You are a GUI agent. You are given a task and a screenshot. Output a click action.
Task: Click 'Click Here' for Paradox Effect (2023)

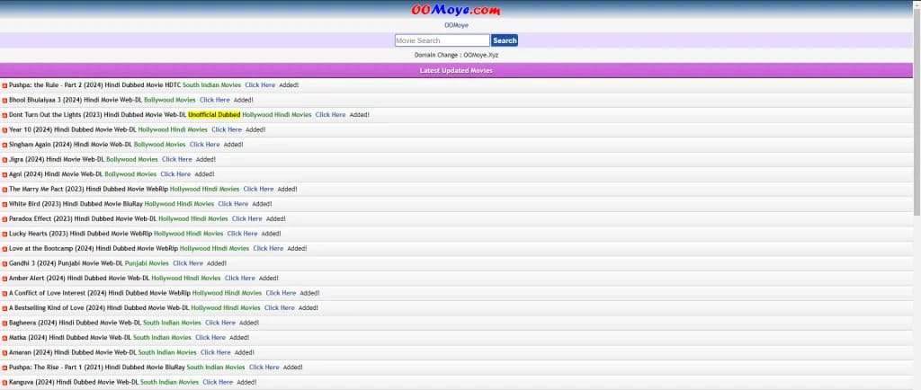click(246, 218)
